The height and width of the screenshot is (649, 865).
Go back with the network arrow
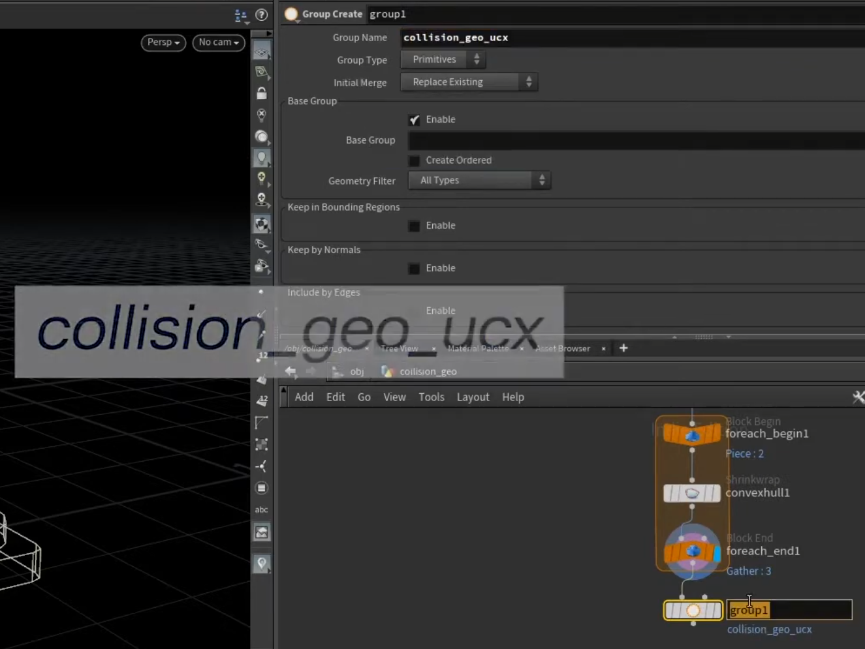click(291, 371)
